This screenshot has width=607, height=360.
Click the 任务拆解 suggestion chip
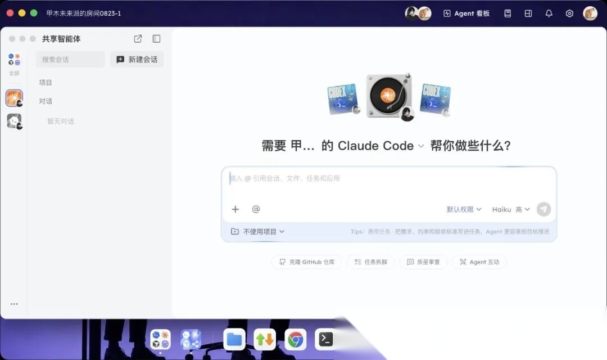point(370,262)
